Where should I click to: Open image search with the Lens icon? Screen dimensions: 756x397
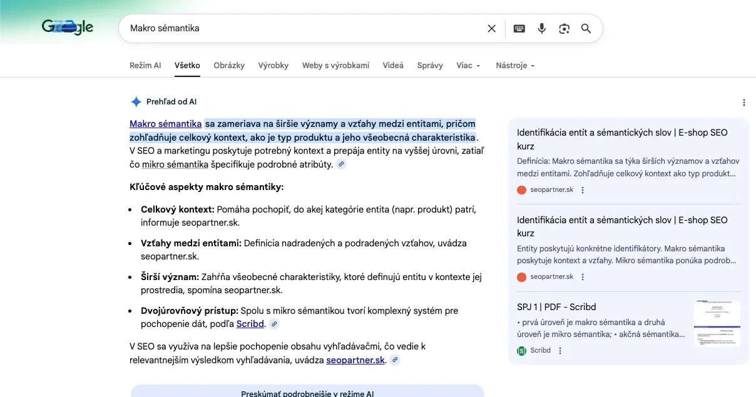pos(564,29)
